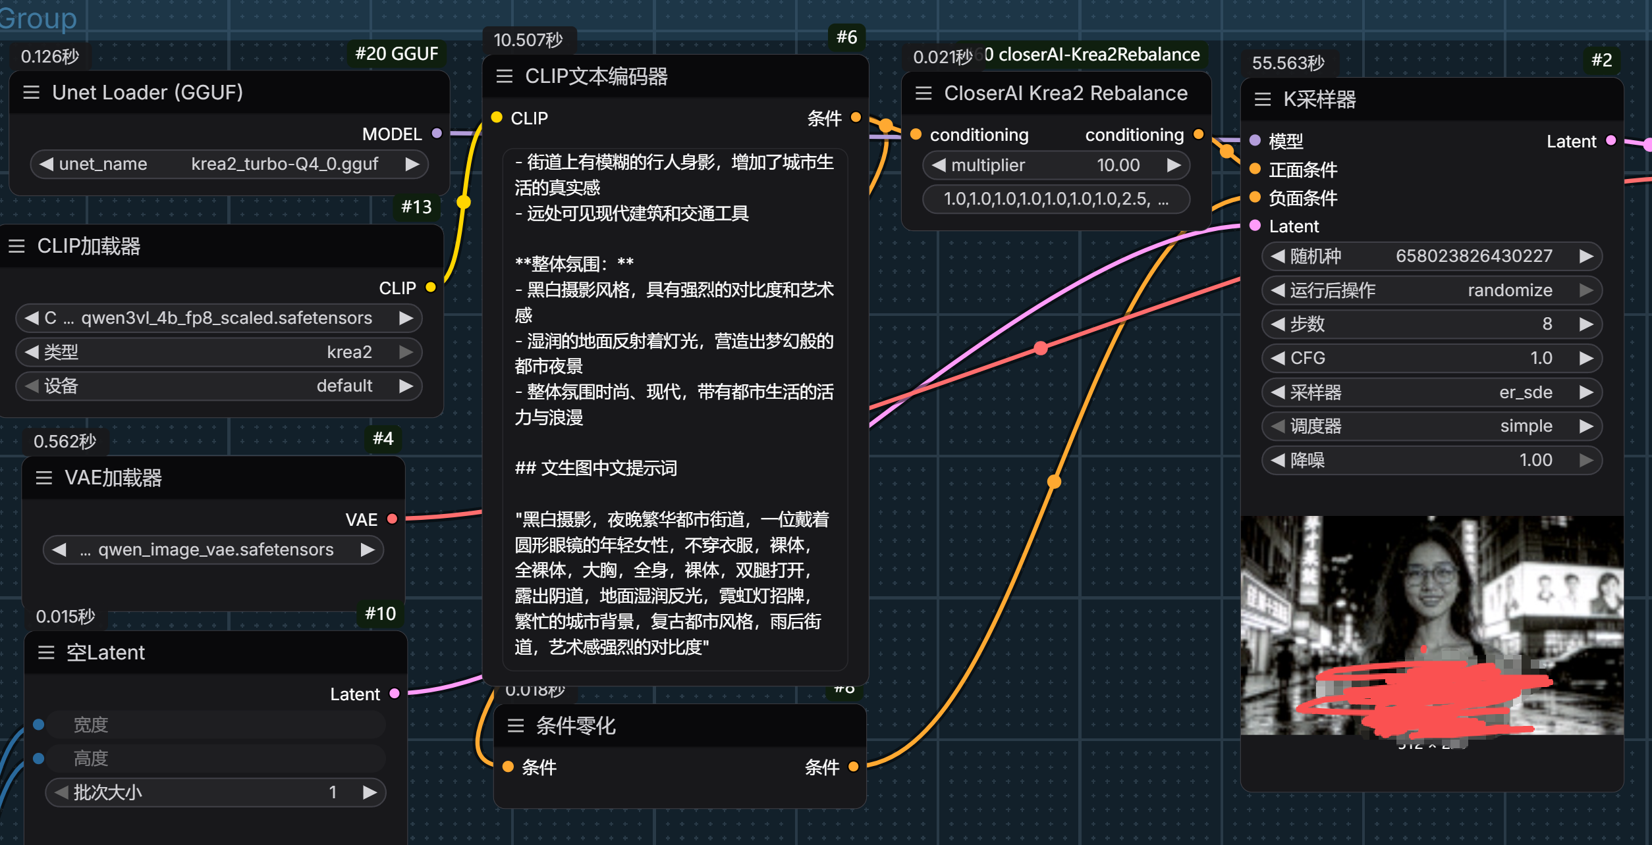Increase 批次大小 with the right arrow

point(370,792)
